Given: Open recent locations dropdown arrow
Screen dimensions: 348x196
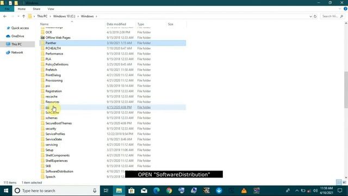Looking at the screenshot, I should [x=18, y=16].
